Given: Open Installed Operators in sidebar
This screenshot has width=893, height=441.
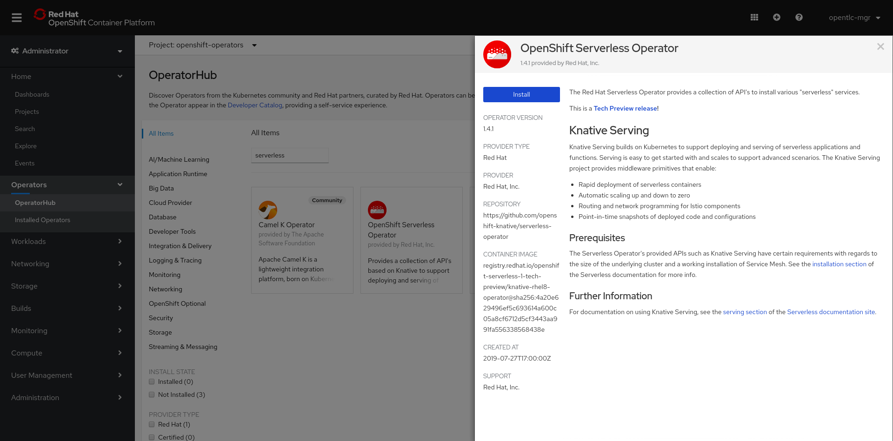Looking at the screenshot, I should click(42, 220).
